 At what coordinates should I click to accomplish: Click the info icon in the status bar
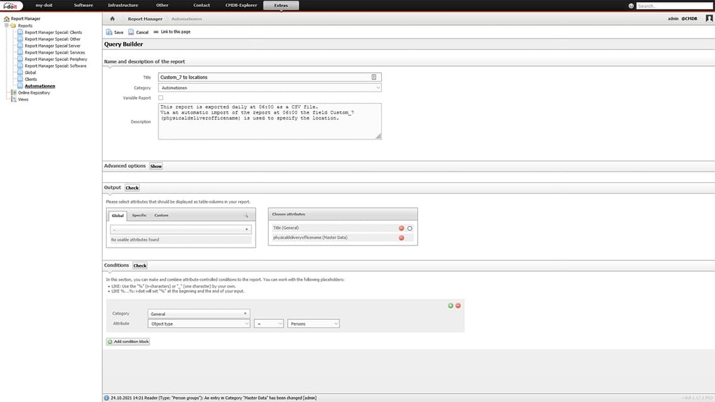pos(106,398)
